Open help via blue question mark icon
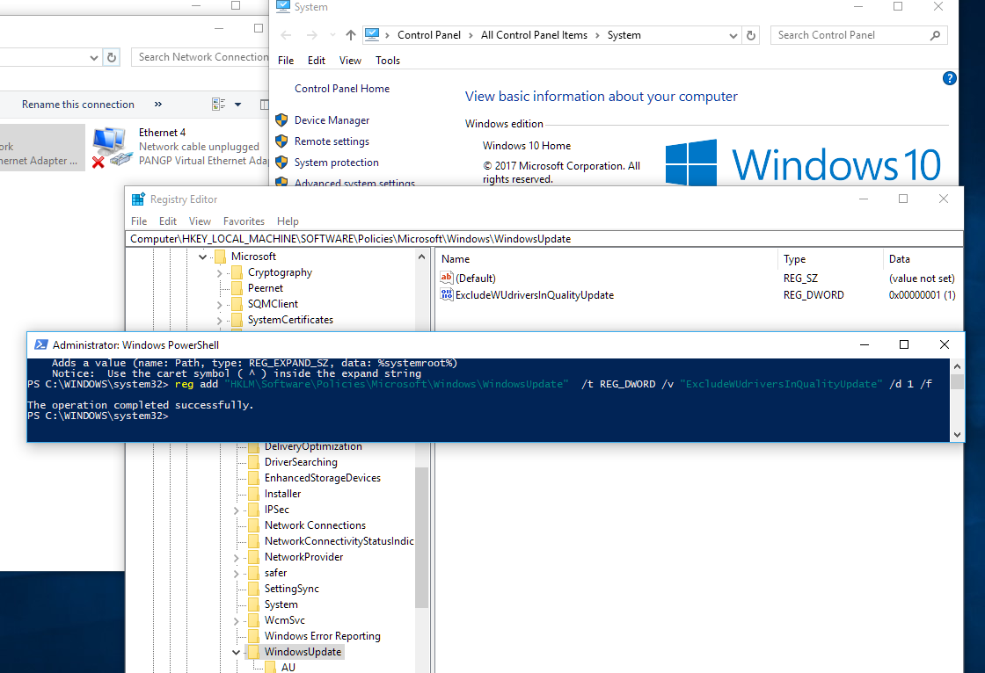Image resolution: width=985 pixels, height=673 pixels. (949, 78)
